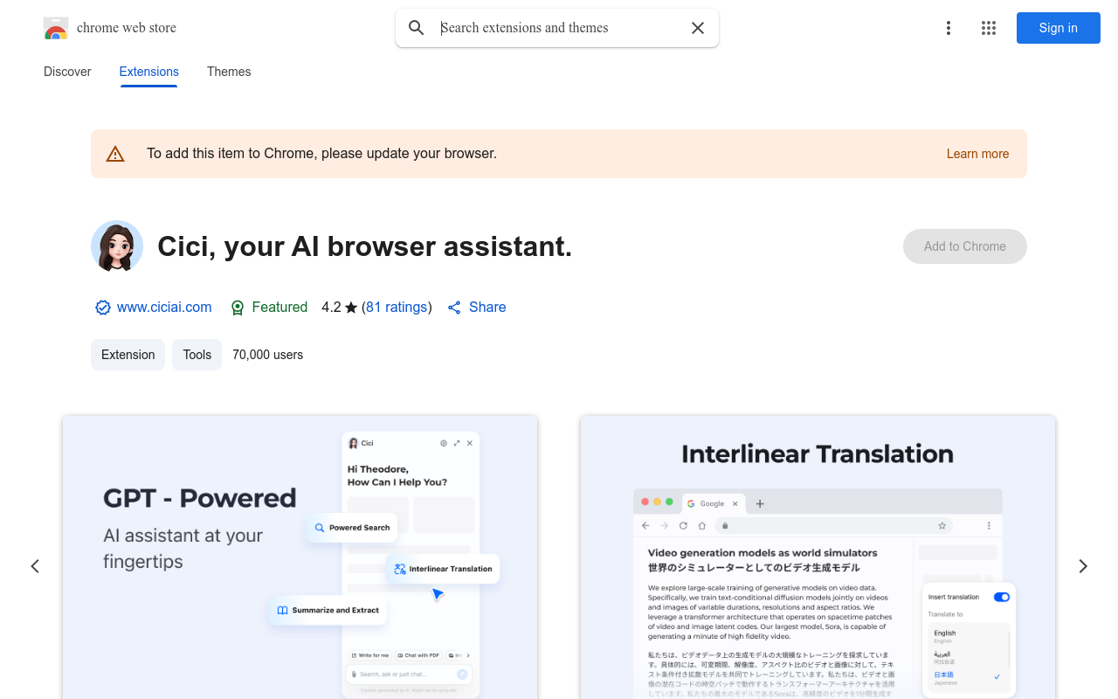The width and height of the screenshot is (1118, 699).
Task: Open the Google apps grid
Action: tap(989, 28)
